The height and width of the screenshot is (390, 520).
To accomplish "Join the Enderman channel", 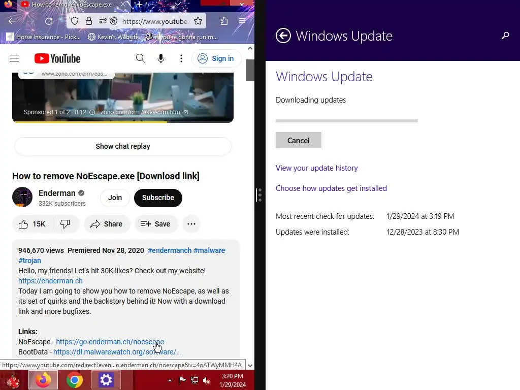I will tap(115, 198).
